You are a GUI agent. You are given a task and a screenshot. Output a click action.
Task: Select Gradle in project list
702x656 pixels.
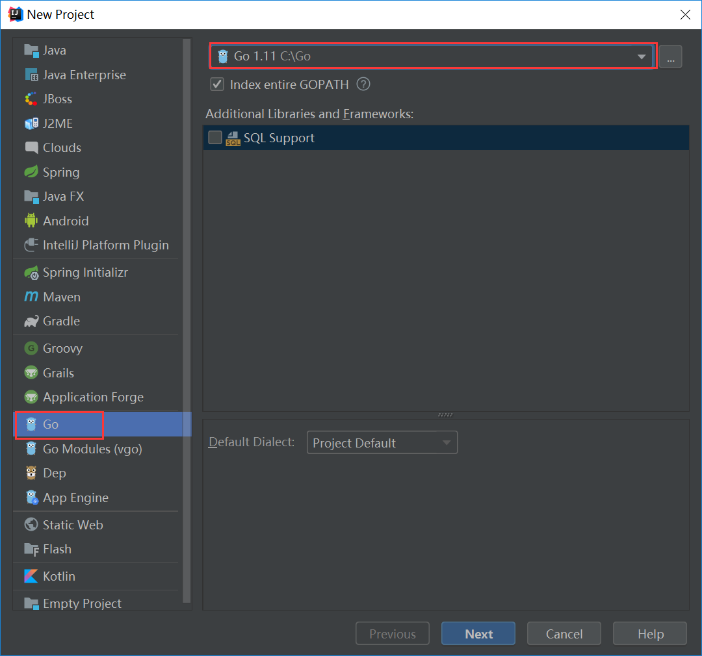click(97, 321)
